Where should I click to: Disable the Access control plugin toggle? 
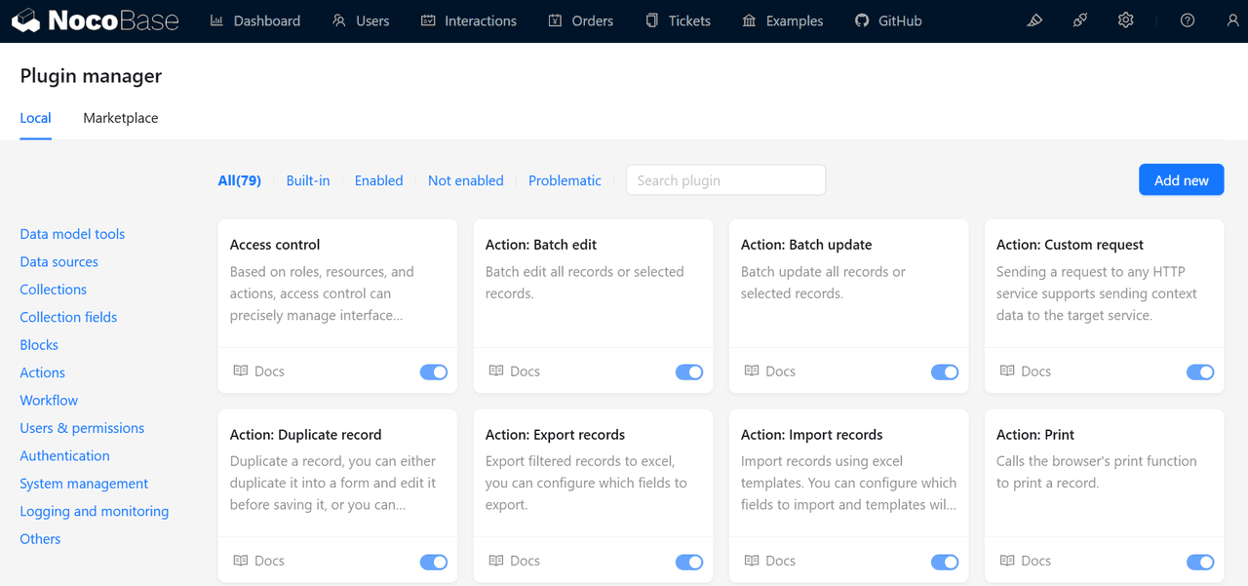click(x=434, y=371)
